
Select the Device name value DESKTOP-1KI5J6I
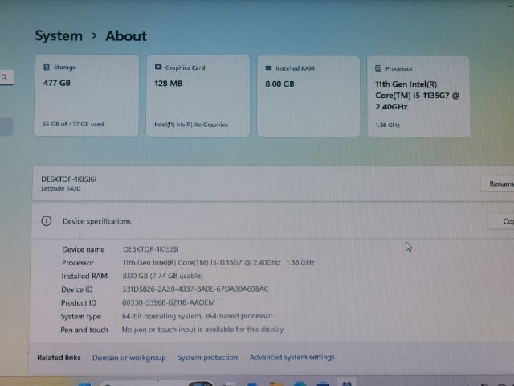click(151, 249)
